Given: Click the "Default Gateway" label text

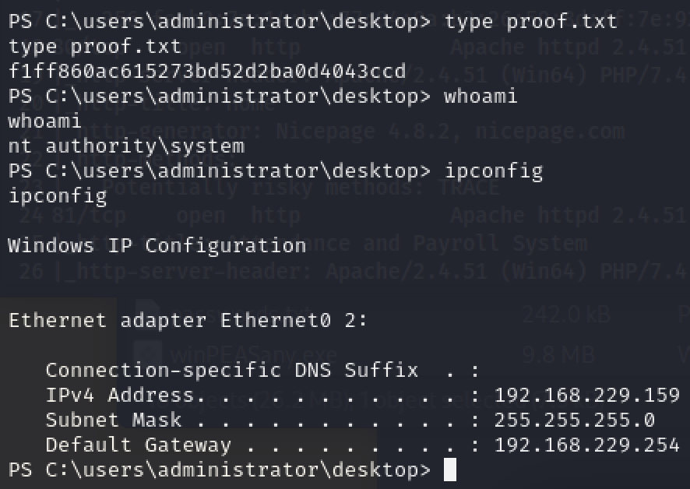Looking at the screenshot, I should click(x=138, y=445).
